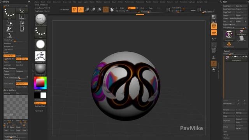Expand the Sculptris Pro section
Image resolution: width=249 pixels, height=140 pixels.
tap(9, 47)
